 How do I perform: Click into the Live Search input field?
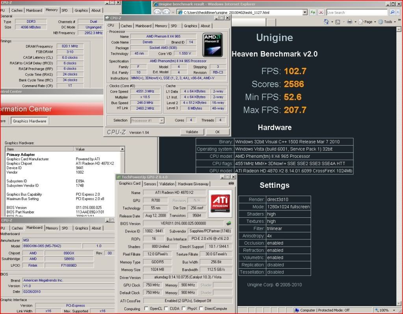coord(357,13)
